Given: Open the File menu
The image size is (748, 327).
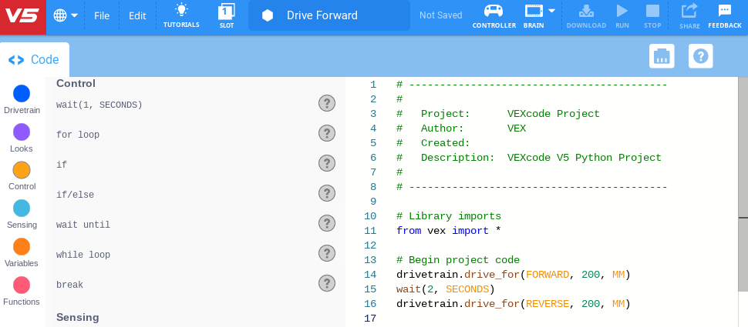Looking at the screenshot, I should pyautogui.click(x=102, y=15).
